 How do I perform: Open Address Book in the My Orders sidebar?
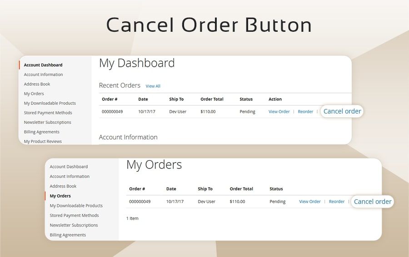pyautogui.click(x=63, y=186)
